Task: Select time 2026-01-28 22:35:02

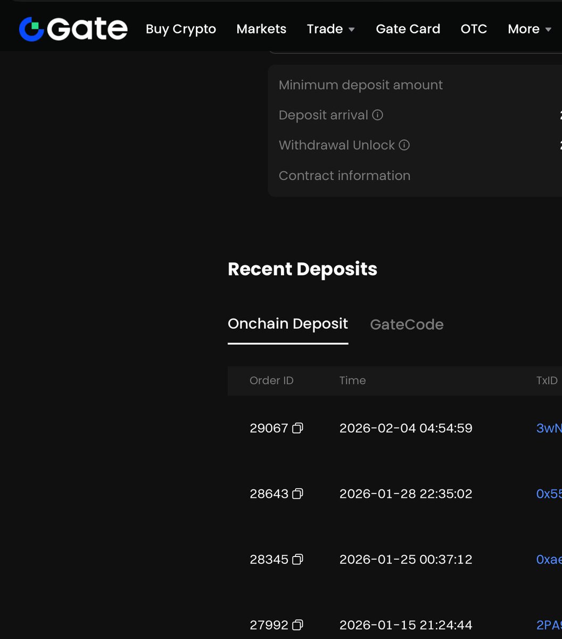Action: click(x=406, y=494)
